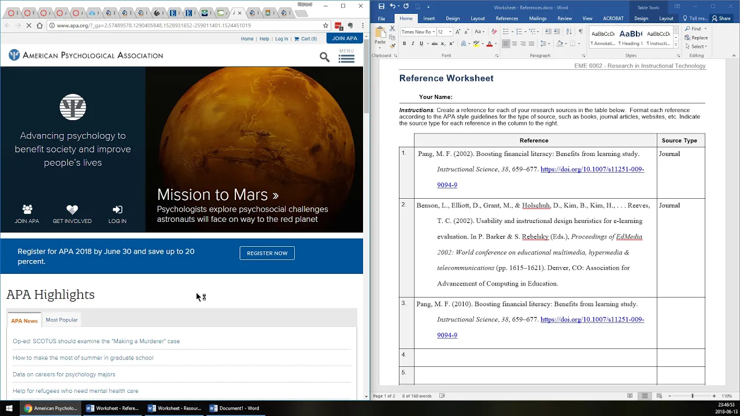The width and height of the screenshot is (740, 416).
Task: Click the Chrome address bar URL
Action: [x=154, y=25]
